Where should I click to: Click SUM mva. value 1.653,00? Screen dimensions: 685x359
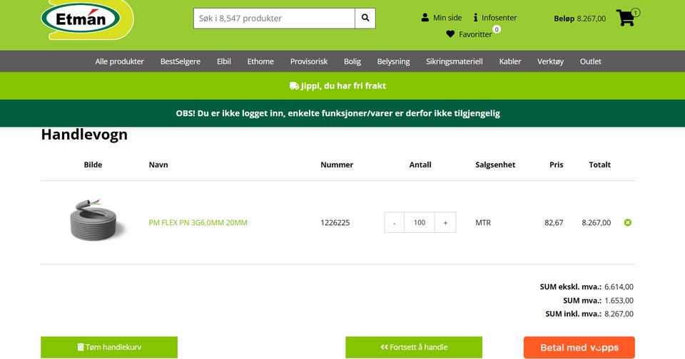pos(619,300)
